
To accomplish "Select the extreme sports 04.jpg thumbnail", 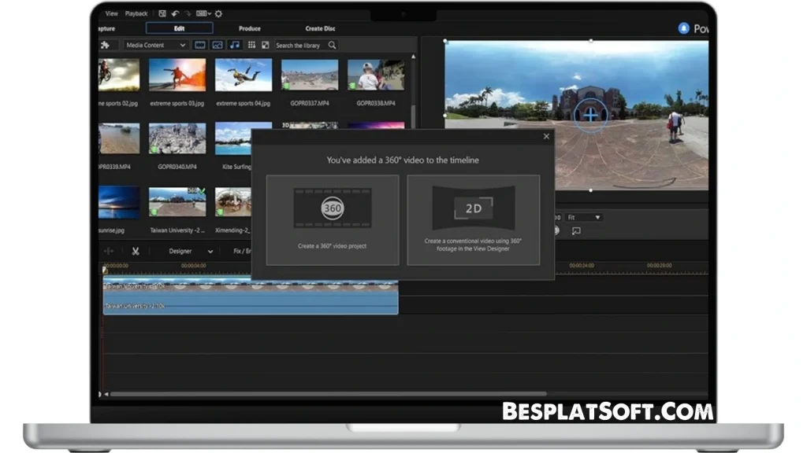I will [244, 75].
